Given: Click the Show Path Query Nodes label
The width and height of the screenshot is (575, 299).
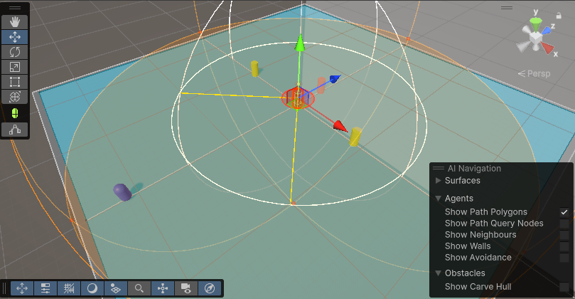Looking at the screenshot, I should [x=494, y=224].
